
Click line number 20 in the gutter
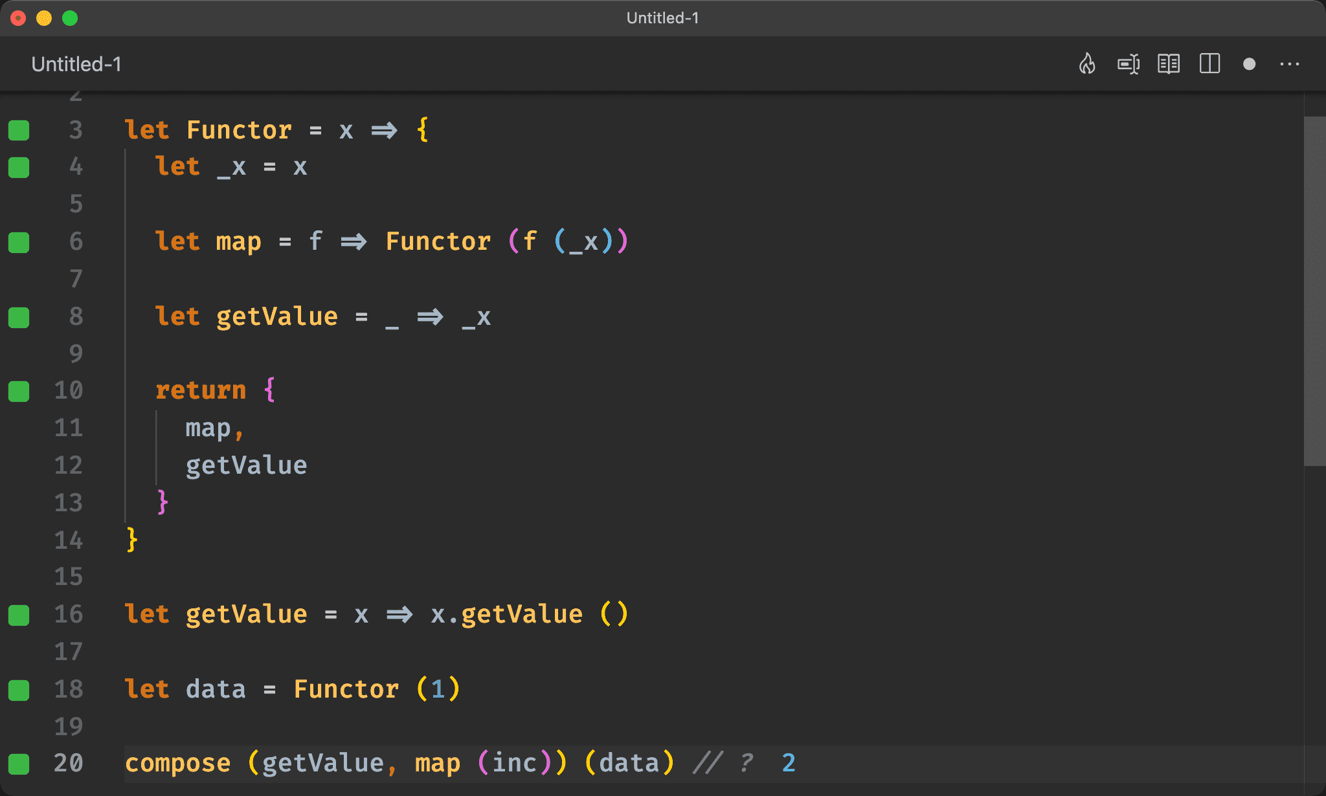(x=69, y=763)
